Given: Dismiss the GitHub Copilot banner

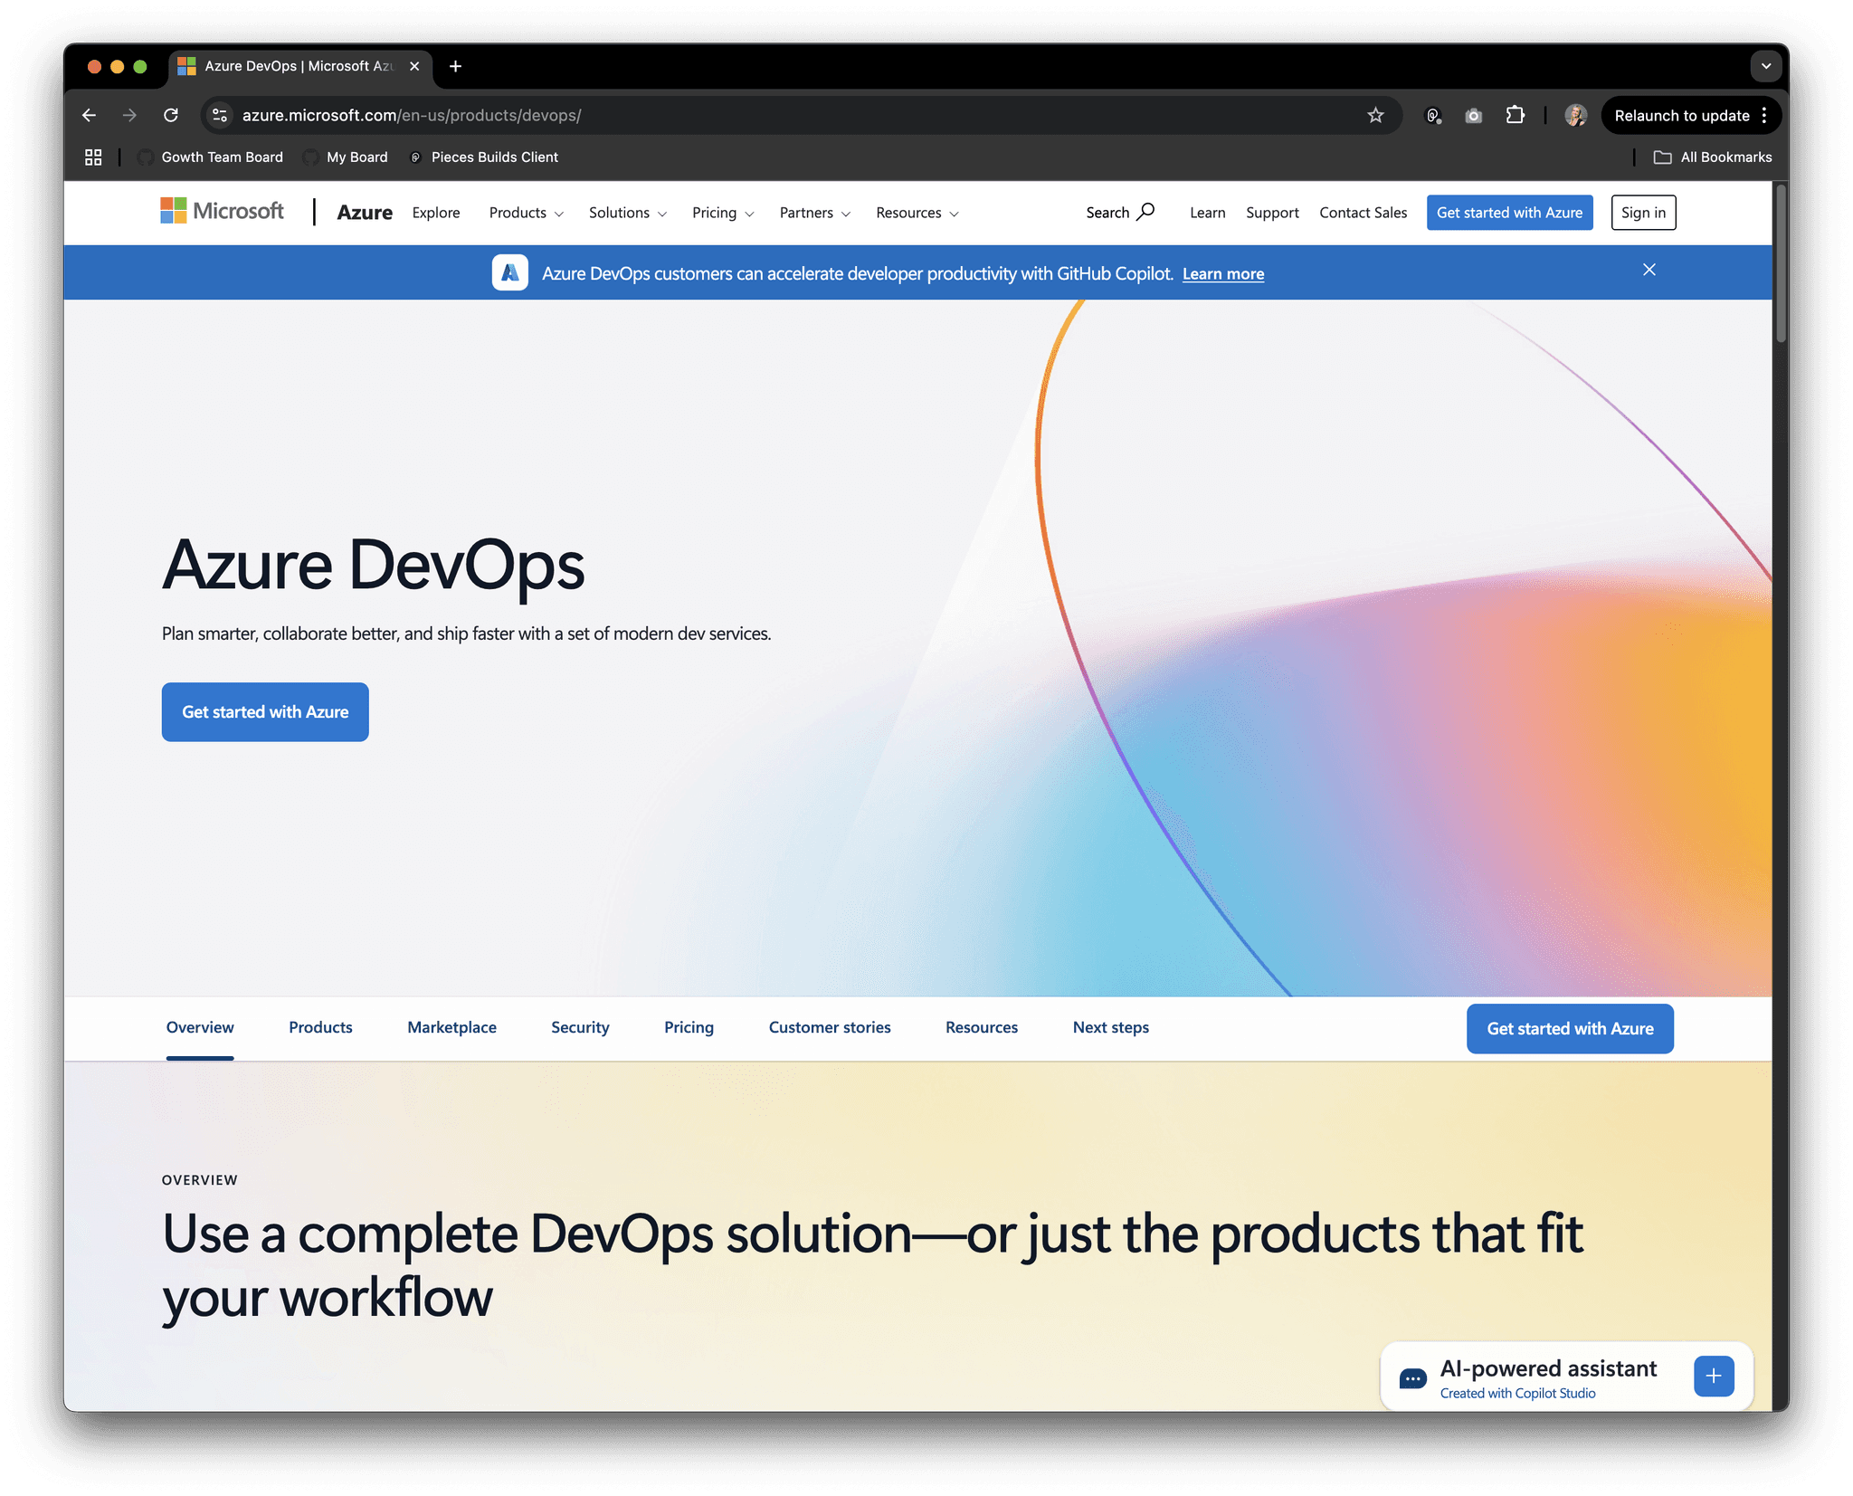Looking at the screenshot, I should click(1649, 270).
